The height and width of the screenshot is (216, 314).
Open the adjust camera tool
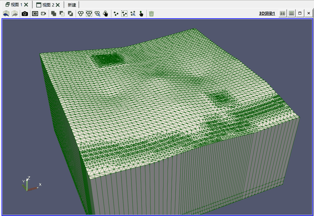[x=43, y=14]
